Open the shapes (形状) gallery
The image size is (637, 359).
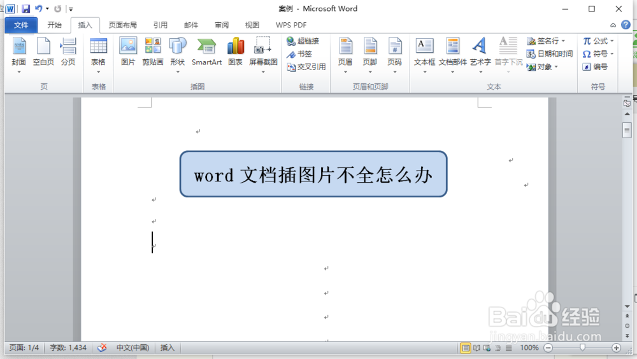tap(178, 55)
